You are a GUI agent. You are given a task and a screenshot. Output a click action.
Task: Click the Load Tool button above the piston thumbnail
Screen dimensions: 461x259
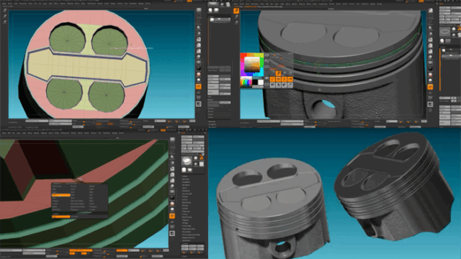187,137
